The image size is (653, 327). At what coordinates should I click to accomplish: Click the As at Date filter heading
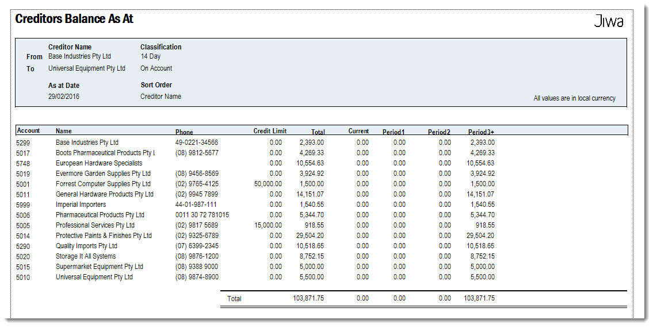[x=64, y=85]
